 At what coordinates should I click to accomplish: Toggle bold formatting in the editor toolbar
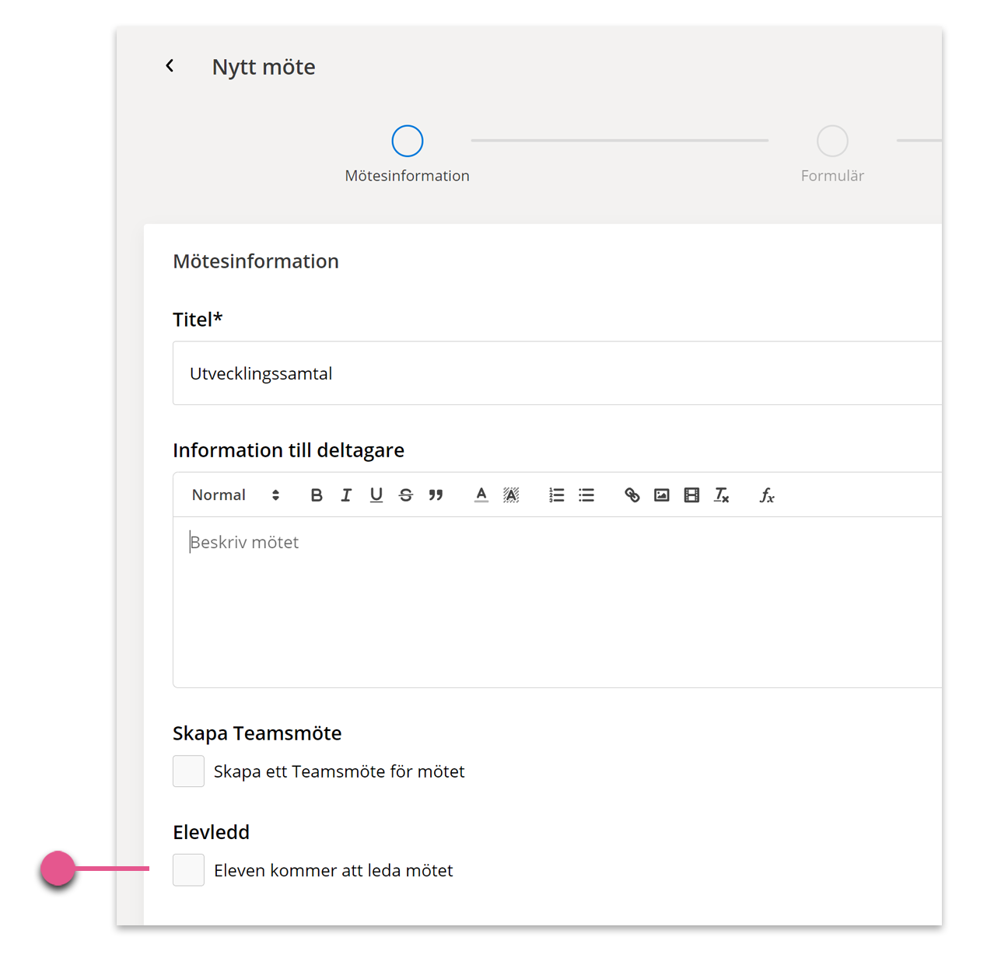click(x=317, y=495)
